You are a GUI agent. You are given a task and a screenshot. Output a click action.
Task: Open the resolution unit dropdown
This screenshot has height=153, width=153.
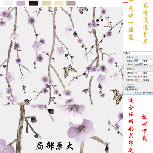[x=148, y=80]
